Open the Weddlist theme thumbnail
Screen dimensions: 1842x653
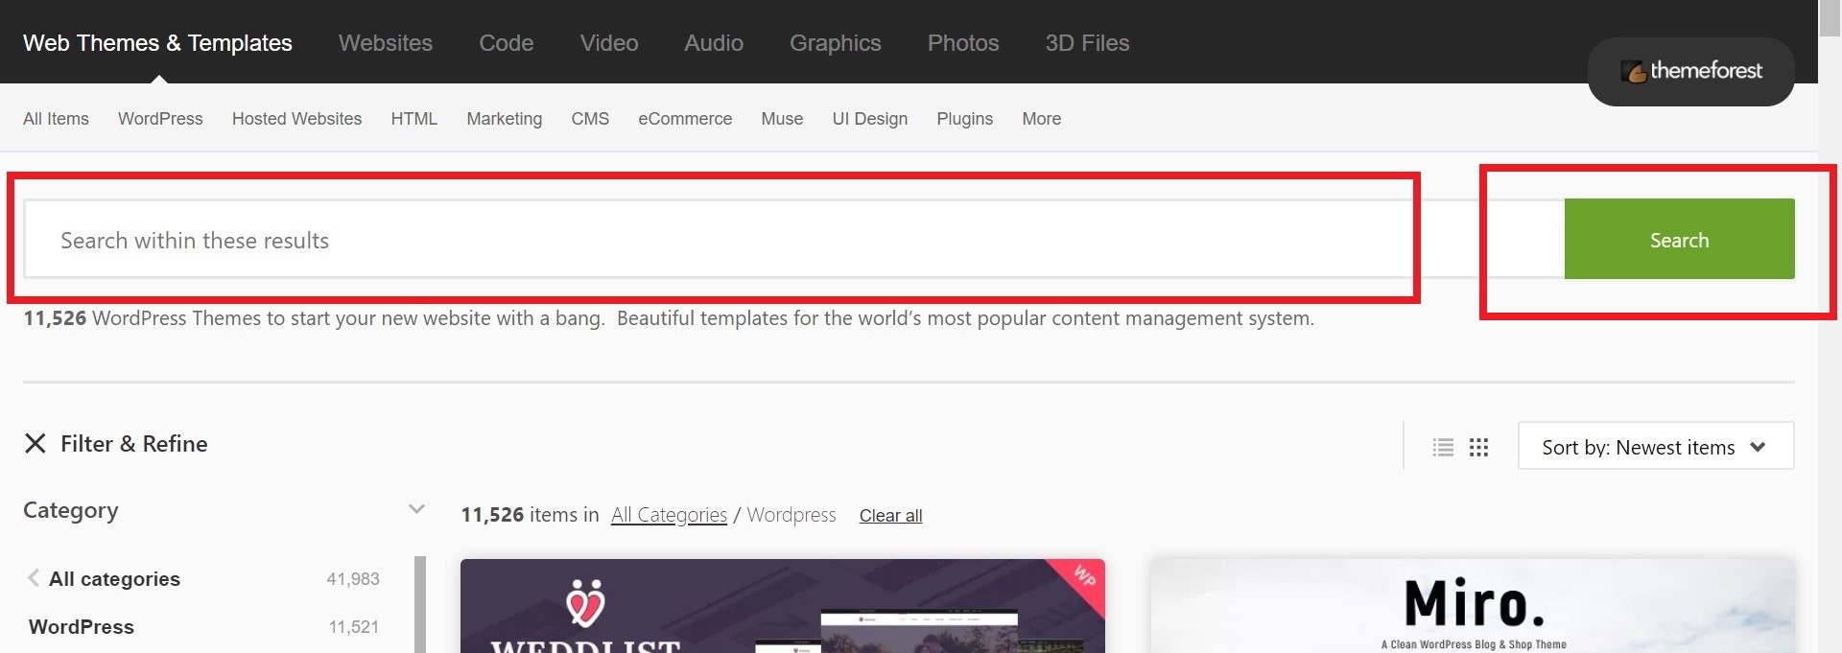click(783, 606)
